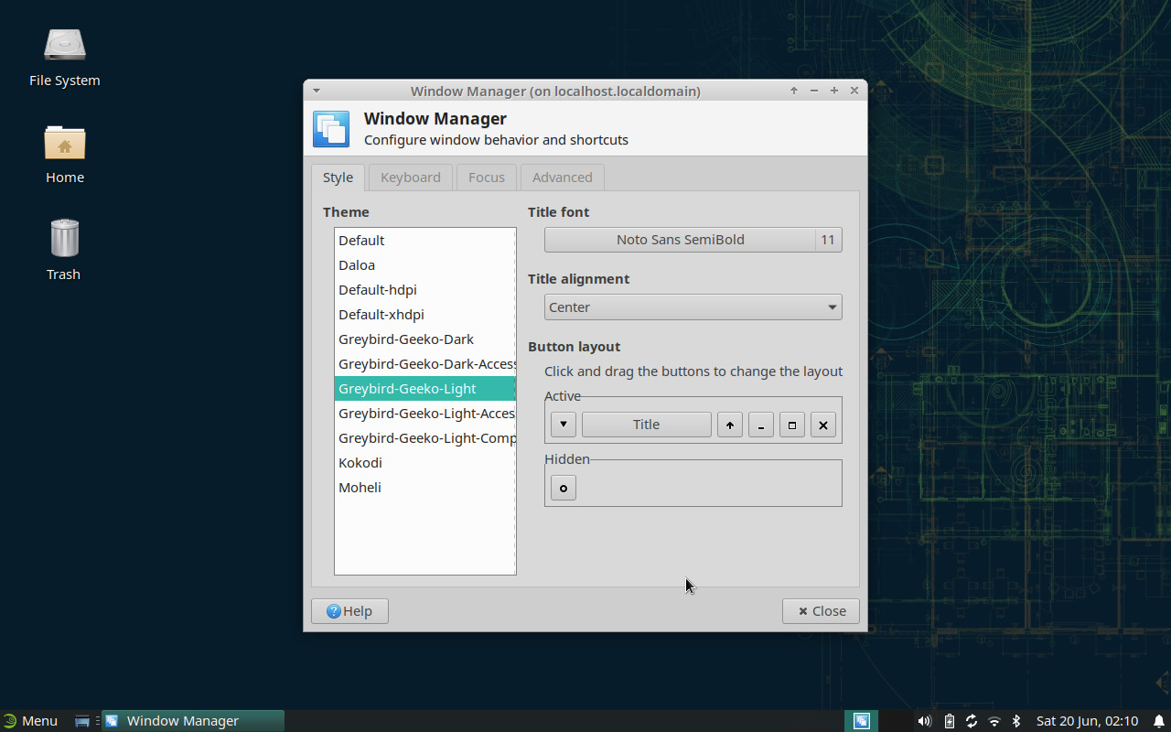Select the Kokodi theme
Image resolution: width=1171 pixels, height=732 pixels.
click(x=360, y=462)
